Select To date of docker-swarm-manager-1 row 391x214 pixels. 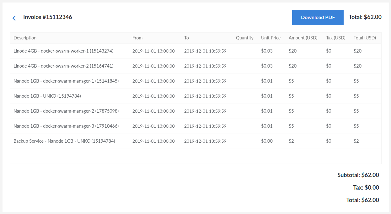click(x=205, y=81)
